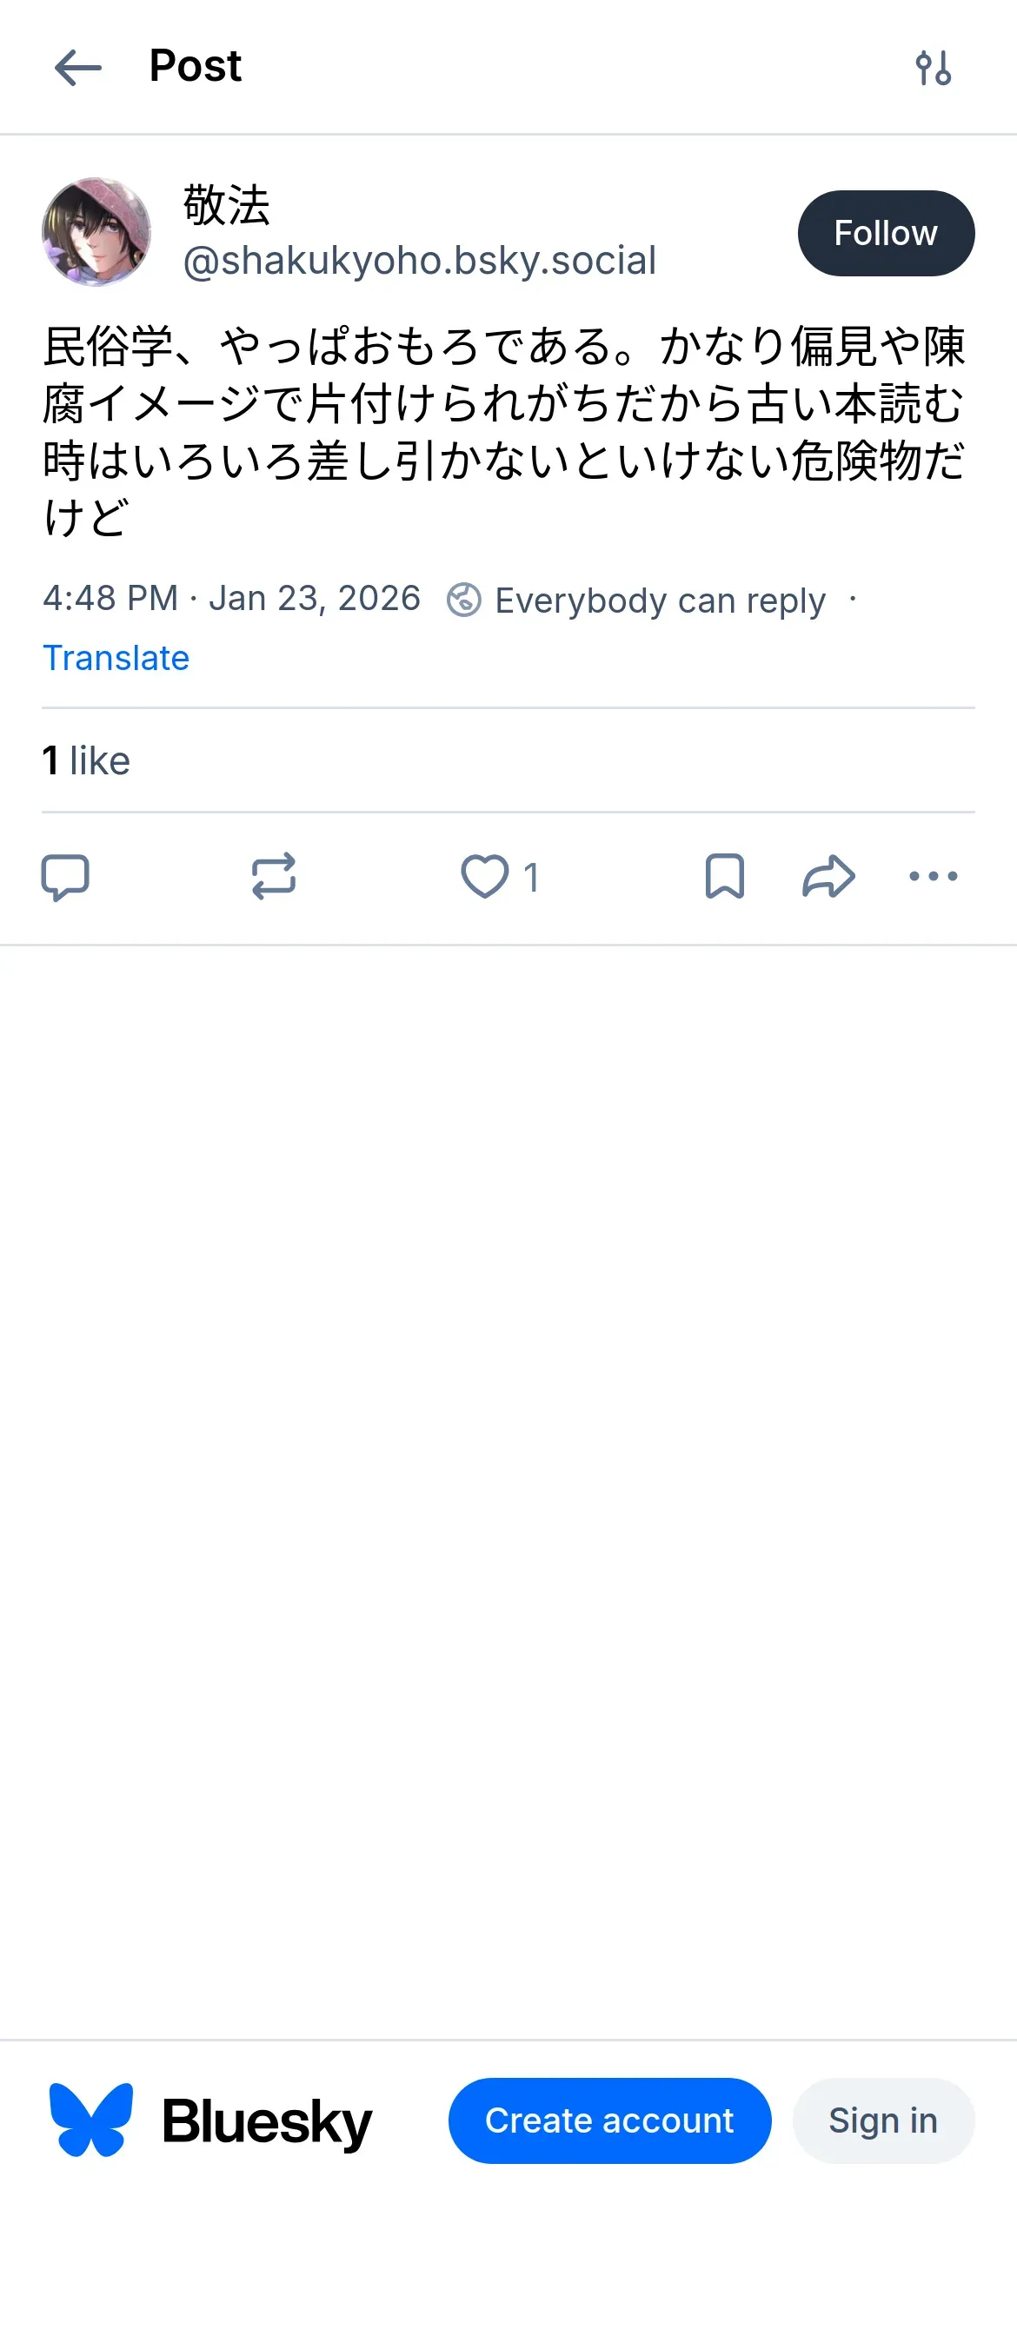Screen dimensions: 1017x2336
Task: Click the display name 敬法
Action: coord(227,204)
